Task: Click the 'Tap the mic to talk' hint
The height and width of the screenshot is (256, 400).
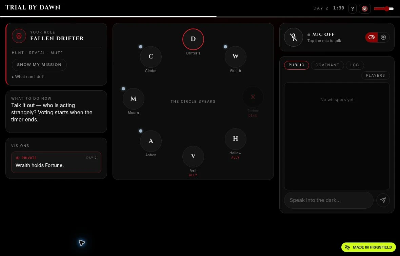Action: pos(324,41)
